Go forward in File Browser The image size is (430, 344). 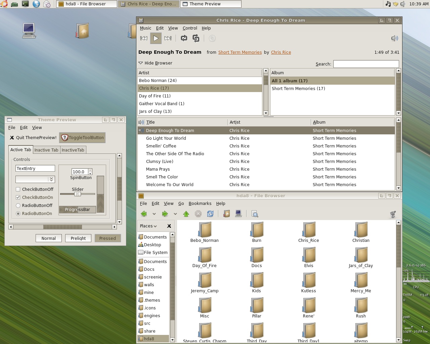click(x=165, y=214)
